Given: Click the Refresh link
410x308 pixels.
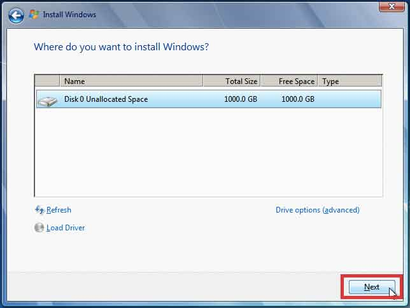Looking at the screenshot, I should [59, 210].
